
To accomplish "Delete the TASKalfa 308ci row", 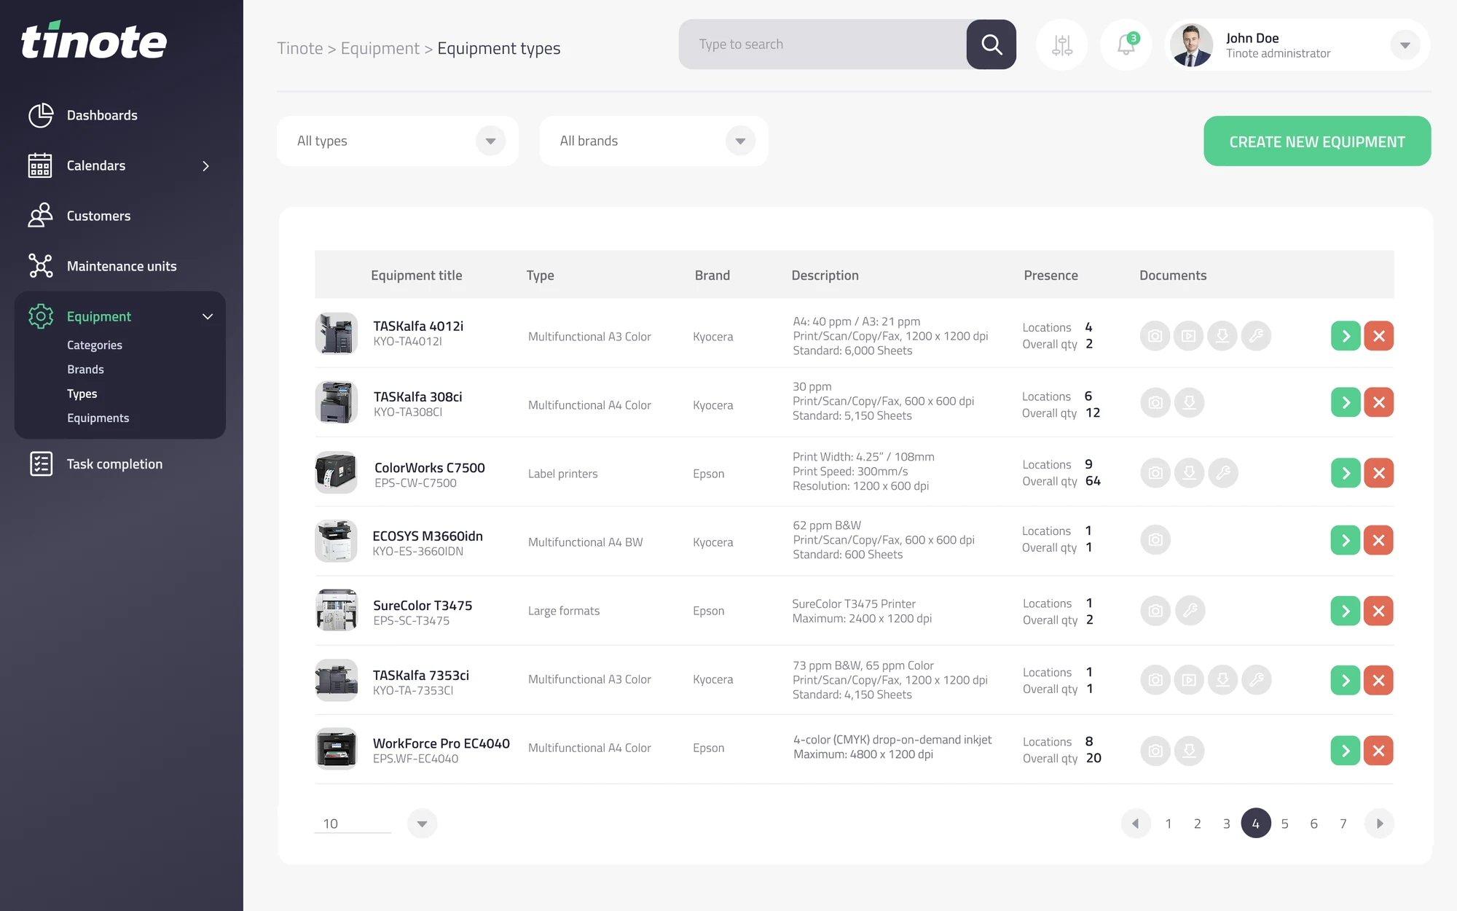I will coord(1378,402).
